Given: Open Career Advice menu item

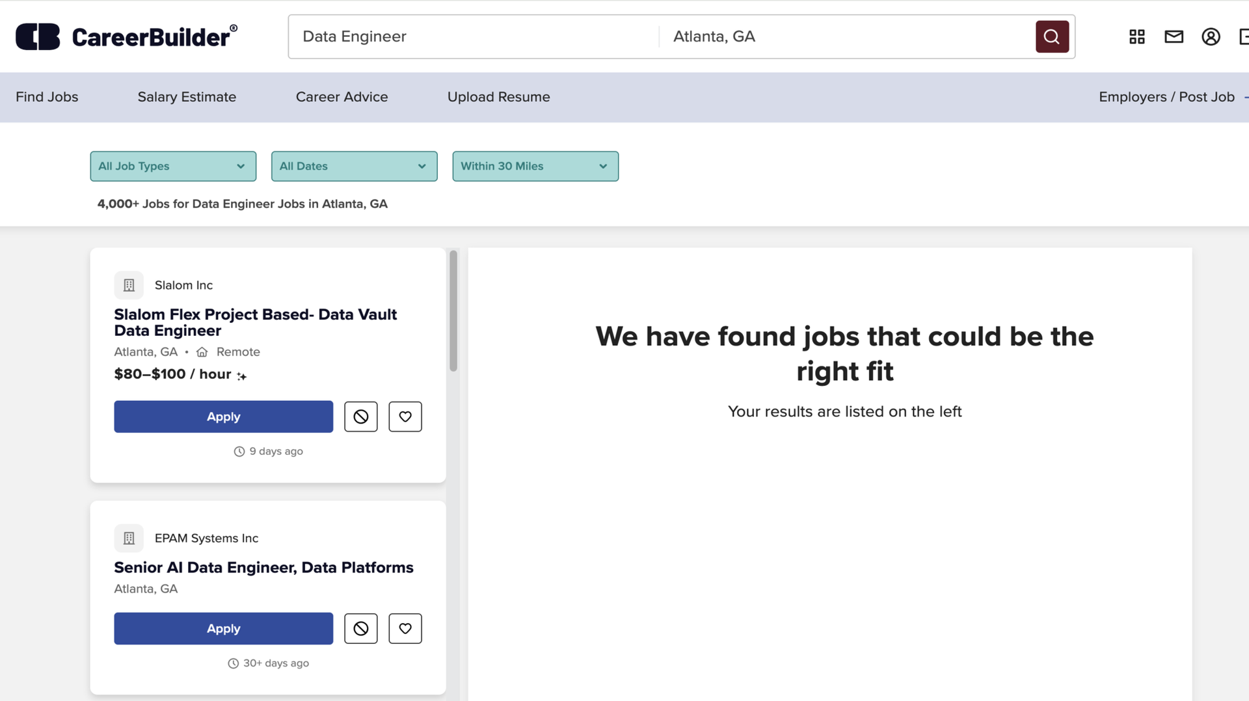Looking at the screenshot, I should pyautogui.click(x=342, y=97).
